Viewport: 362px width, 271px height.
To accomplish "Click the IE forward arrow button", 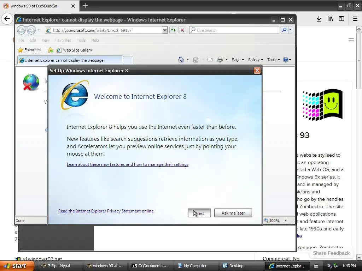I will pyautogui.click(x=31, y=30).
